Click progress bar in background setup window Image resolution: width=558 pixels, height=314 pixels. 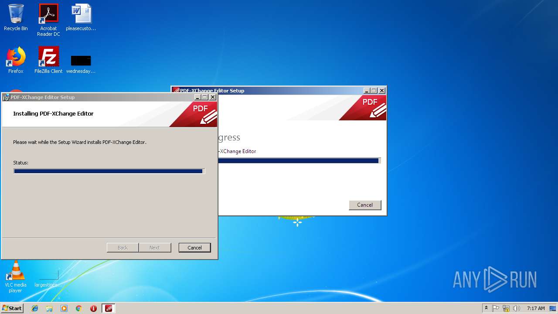click(299, 160)
